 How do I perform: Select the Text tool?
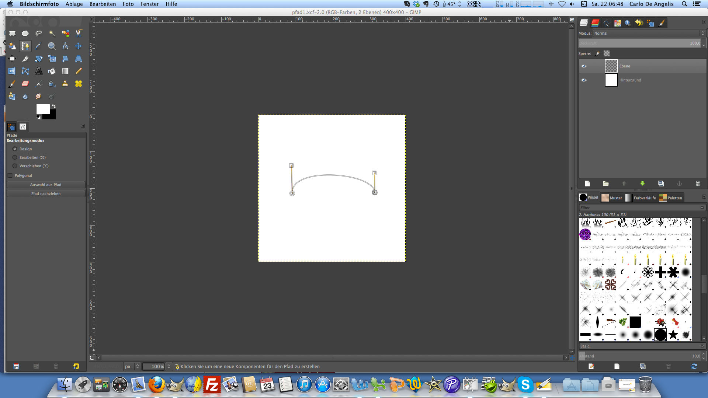coord(39,71)
